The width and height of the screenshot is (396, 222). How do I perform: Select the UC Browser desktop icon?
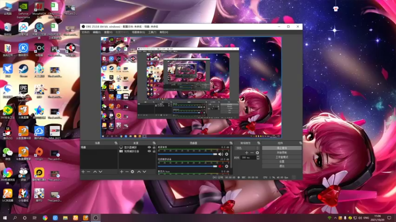click(8, 195)
